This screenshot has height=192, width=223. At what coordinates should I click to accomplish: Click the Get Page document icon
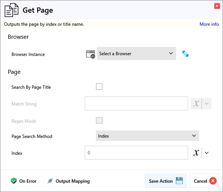click(x=11, y=10)
